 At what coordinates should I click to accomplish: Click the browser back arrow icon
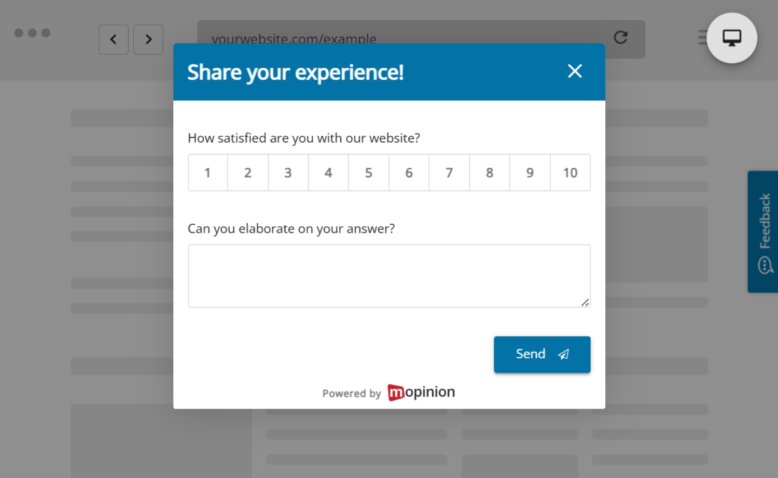[x=114, y=39]
